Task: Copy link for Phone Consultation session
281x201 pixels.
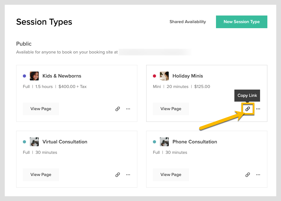Action: click(248, 175)
